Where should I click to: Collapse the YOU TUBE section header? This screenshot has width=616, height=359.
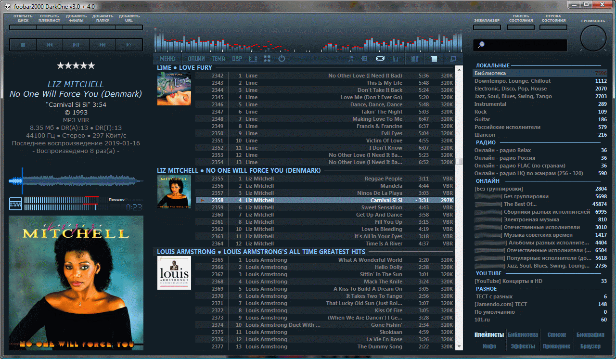coord(488,273)
